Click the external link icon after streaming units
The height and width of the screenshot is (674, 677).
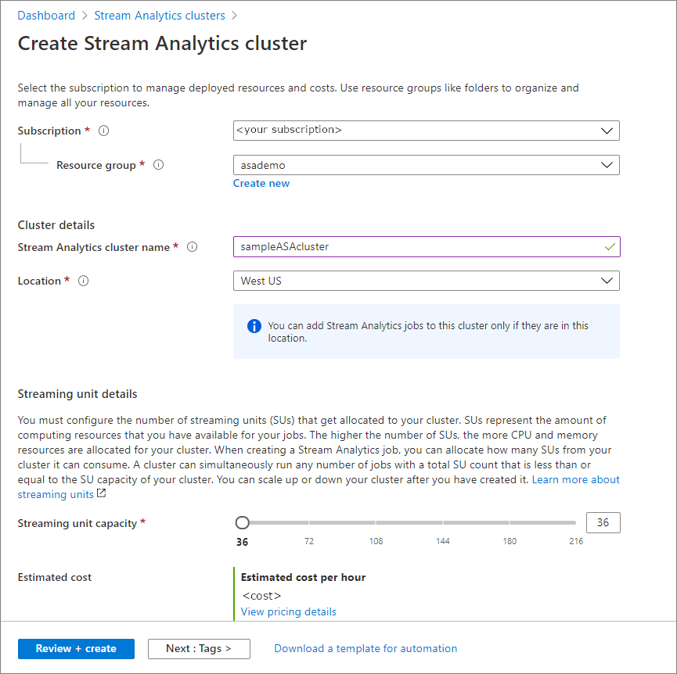100,494
